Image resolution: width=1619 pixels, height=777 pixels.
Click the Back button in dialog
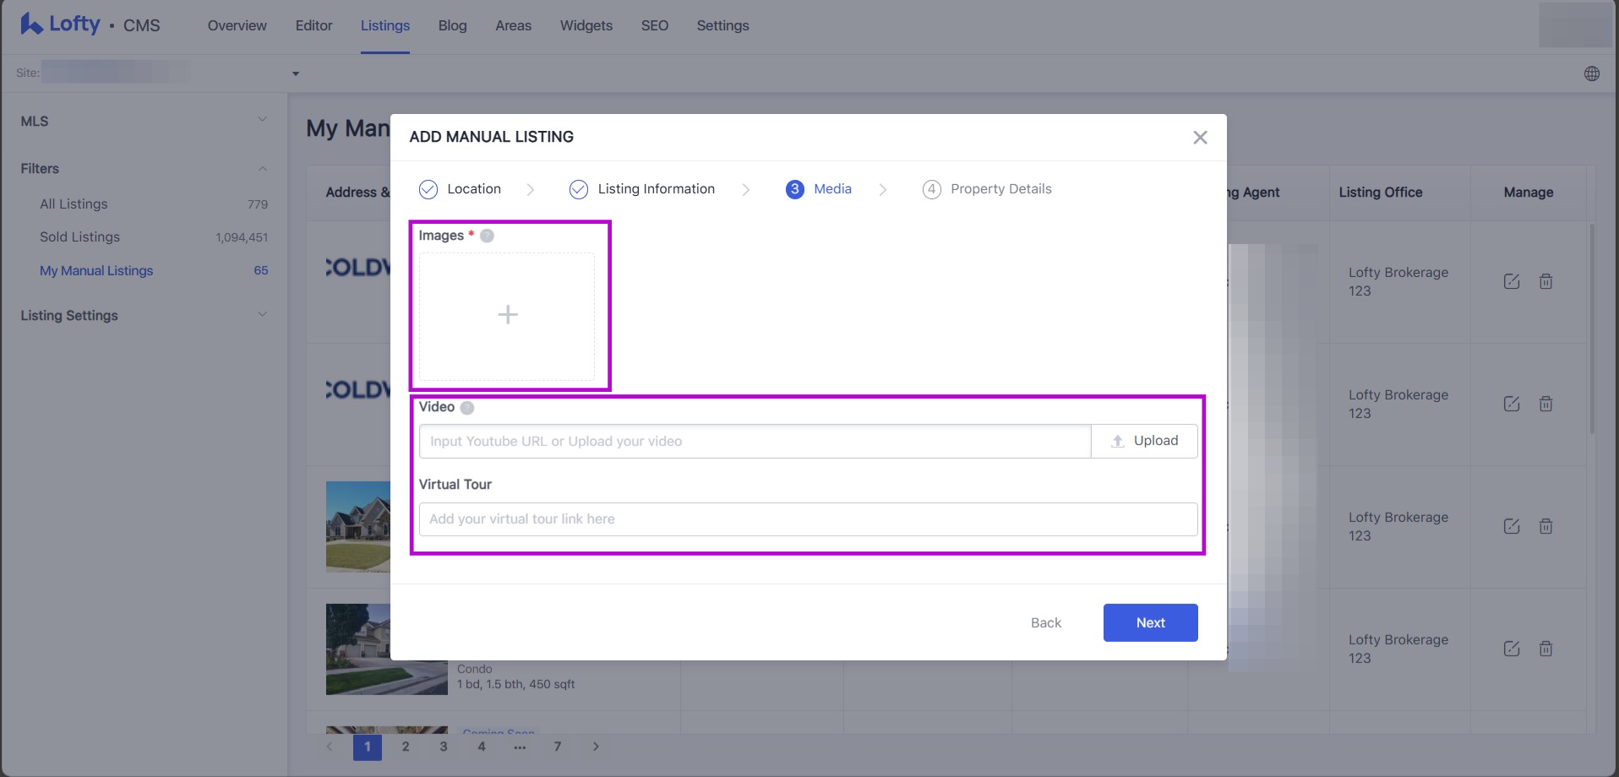(1045, 622)
